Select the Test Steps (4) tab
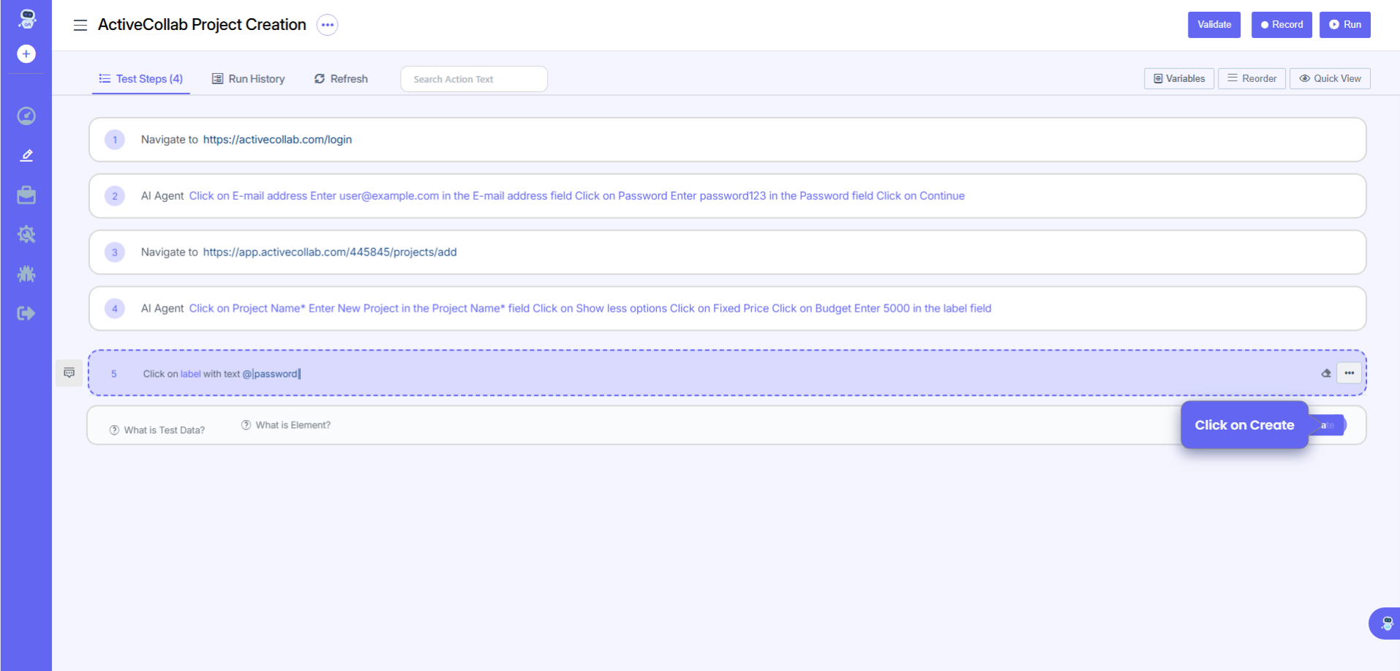The height and width of the screenshot is (671, 1400). pos(141,79)
